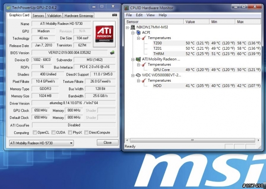Screen dimensions: 266x189
Task: Collapse the ATI Mobility Radeon node
Action: point(133,59)
